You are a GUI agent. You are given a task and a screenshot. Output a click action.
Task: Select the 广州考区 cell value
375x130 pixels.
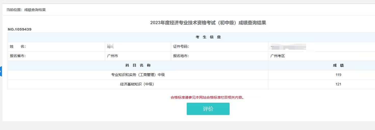[x=278, y=56]
